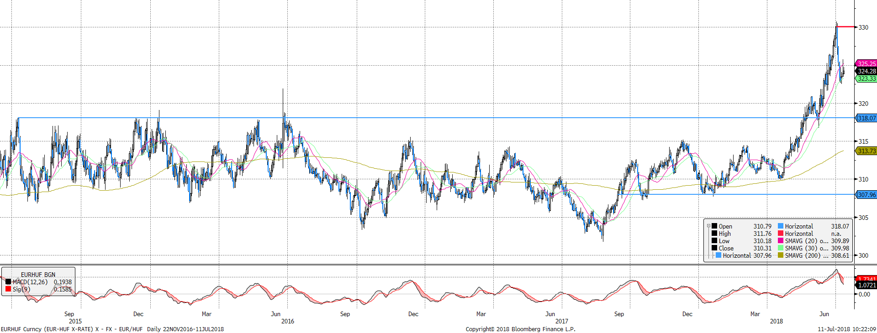Click the black Close series swatch
877x333 pixels.
(x=714, y=248)
